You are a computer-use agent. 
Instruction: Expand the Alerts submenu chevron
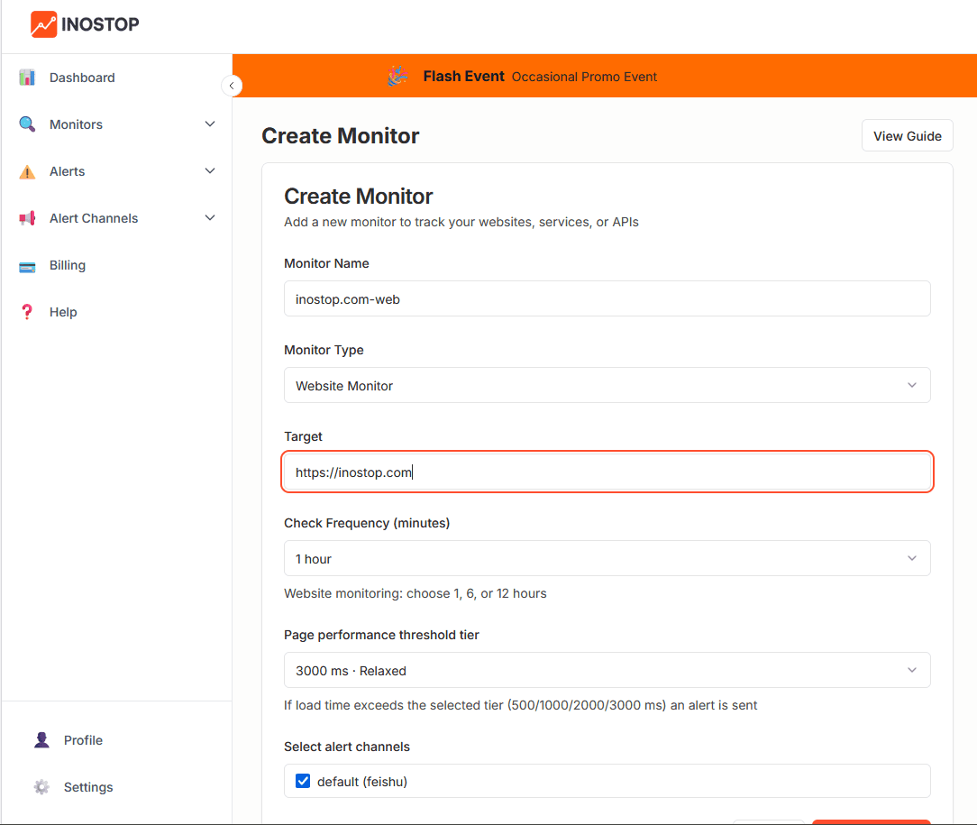pyautogui.click(x=210, y=171)
